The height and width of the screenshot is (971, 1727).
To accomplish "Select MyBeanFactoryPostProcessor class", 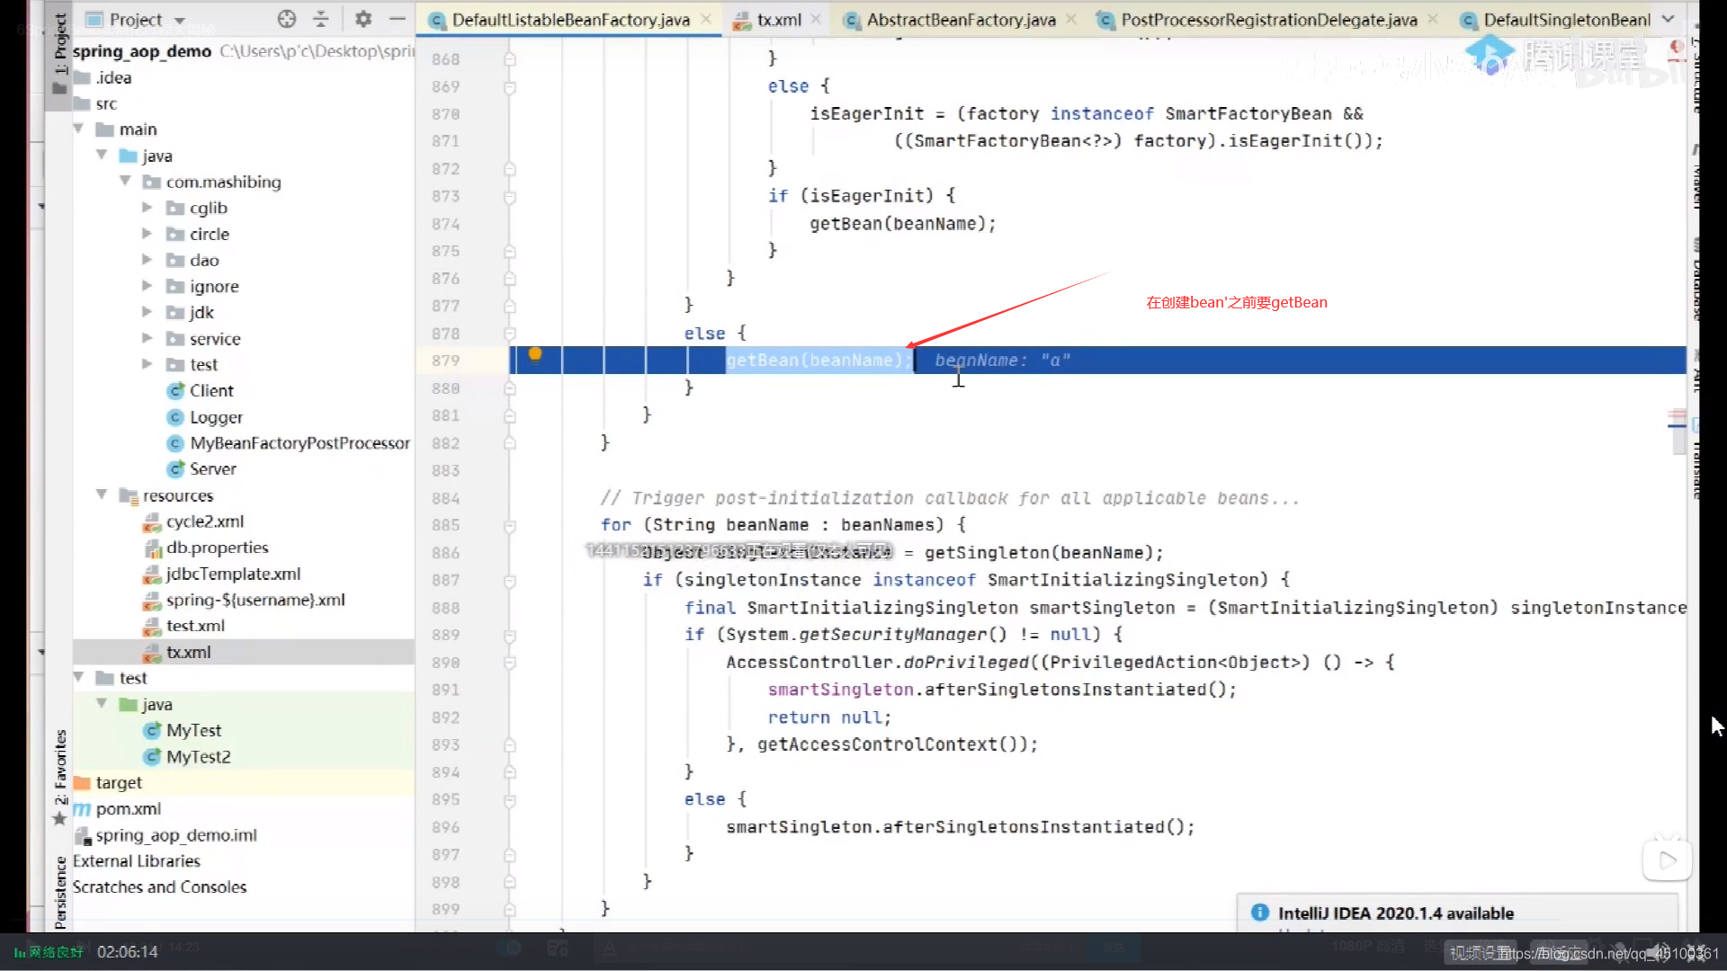I will tap(300, 443).
